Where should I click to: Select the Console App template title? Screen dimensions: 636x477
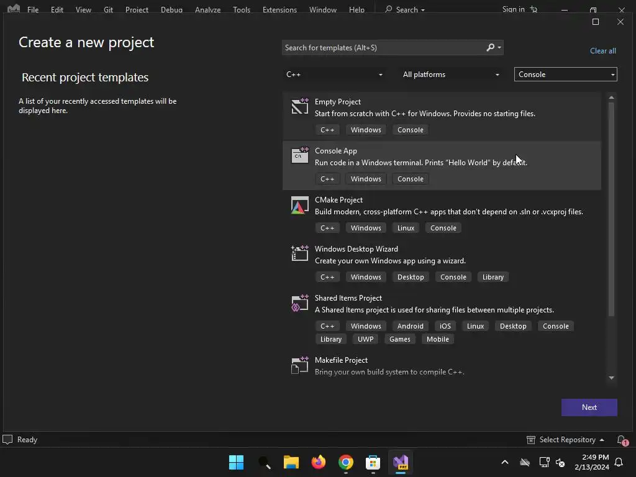(x=336, y=151)
